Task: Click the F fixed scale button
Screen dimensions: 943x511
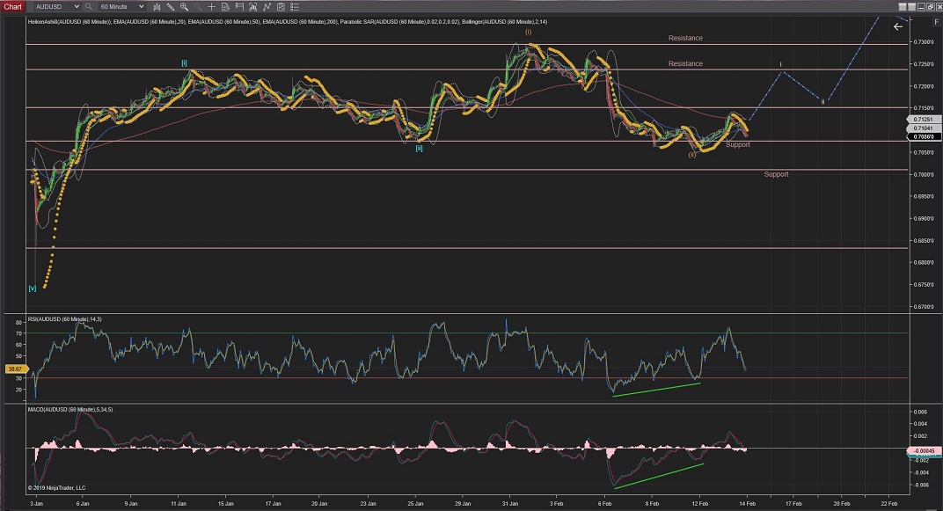Action: pos(936,22)
